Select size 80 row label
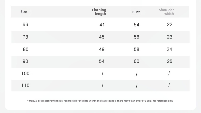The height and width of the screenshot is (113, 201). [25, 50]
